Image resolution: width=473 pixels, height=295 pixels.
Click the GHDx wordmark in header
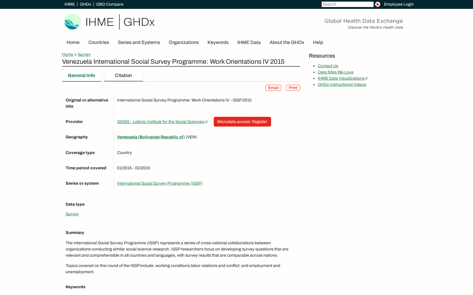(x=139, y=22)
